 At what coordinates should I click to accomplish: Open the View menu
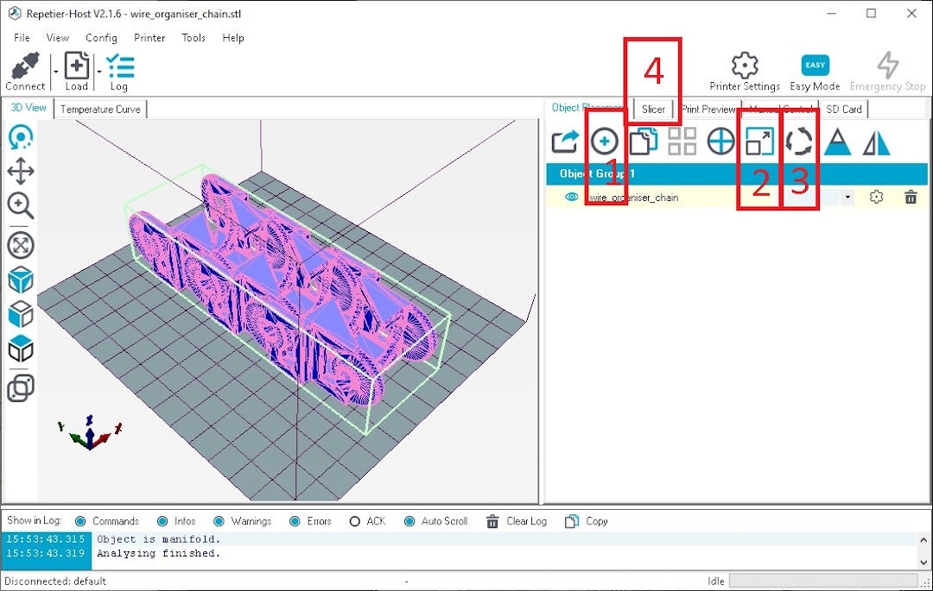(x=58, y=37)
